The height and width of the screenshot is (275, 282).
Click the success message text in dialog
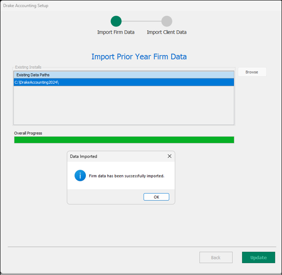pos(127,176)
